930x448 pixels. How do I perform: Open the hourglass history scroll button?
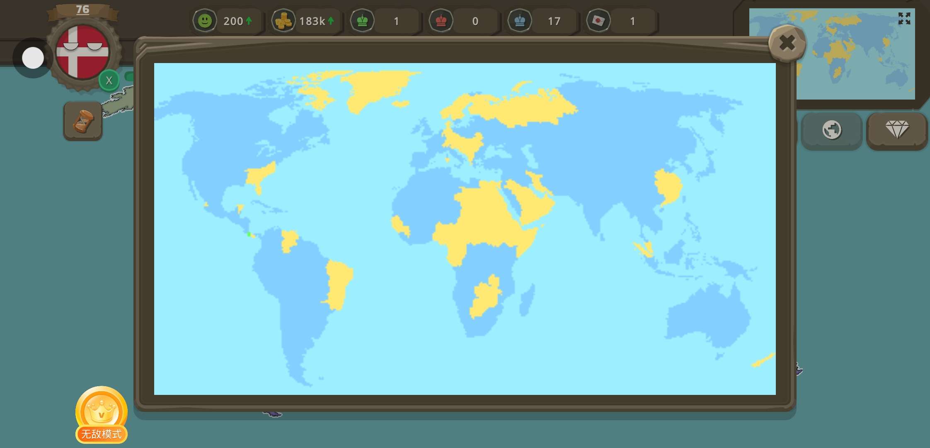pos(83,121)
